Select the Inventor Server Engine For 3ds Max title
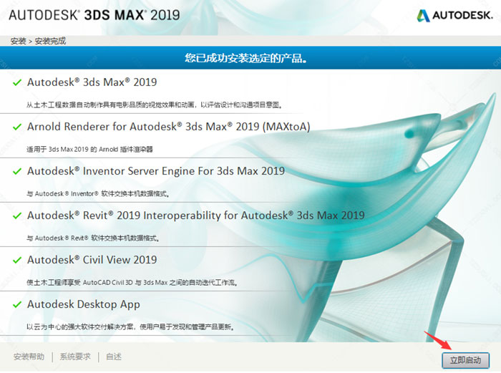The height and width of the screenshot is (373, 501). click(156, 171)
